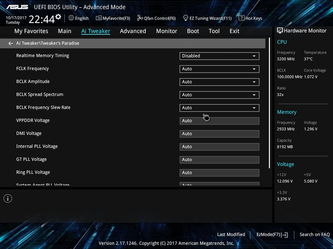The image size is (333, 249).
Task: Click the 12.096 V reading
Action: pos(285,181)
